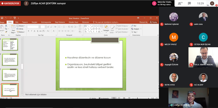Click the Paylaş share button
218x108 pixels.
tap(153, 22)
